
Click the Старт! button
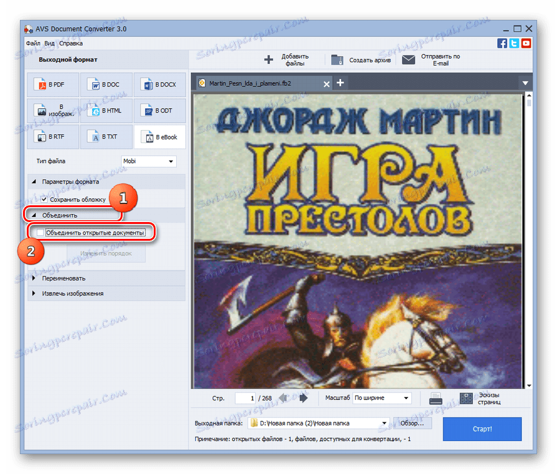[x=482, y=429]
